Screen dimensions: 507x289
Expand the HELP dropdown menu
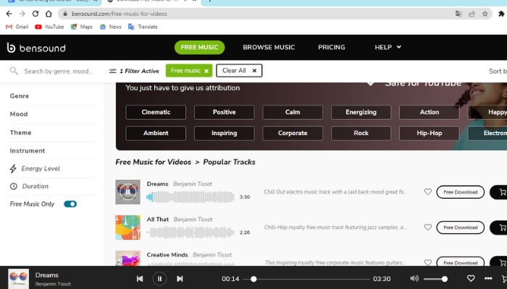(x=387, y=47)
